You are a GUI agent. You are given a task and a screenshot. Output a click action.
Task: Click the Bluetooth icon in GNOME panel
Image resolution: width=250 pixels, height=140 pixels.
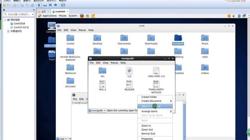pos(239,16)
